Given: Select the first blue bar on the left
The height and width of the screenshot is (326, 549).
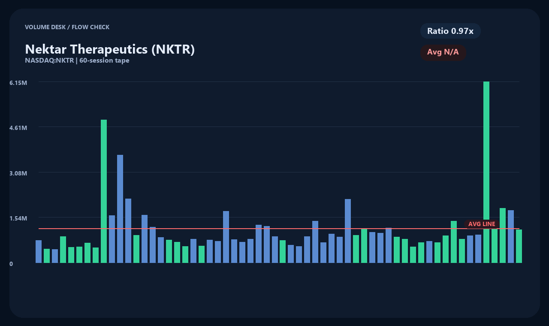Looking at the screenshot, I should click(39, 251).
